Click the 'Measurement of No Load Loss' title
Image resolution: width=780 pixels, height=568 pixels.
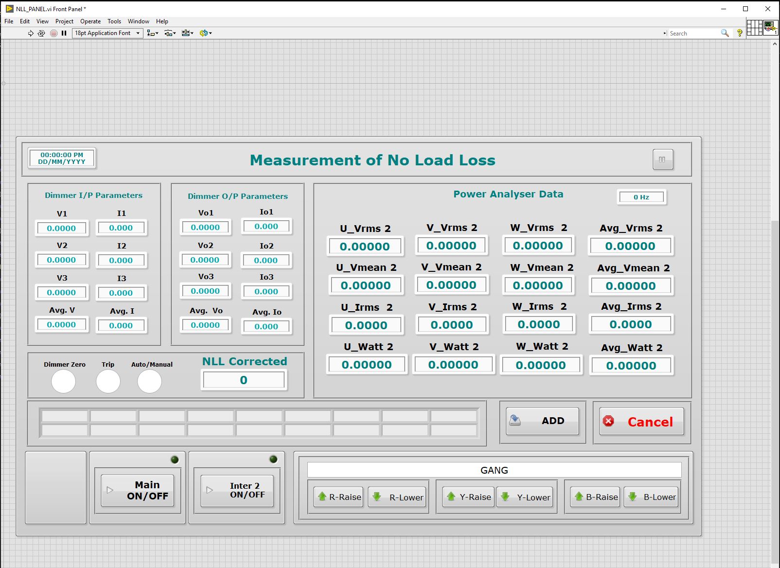click(372, 160)
